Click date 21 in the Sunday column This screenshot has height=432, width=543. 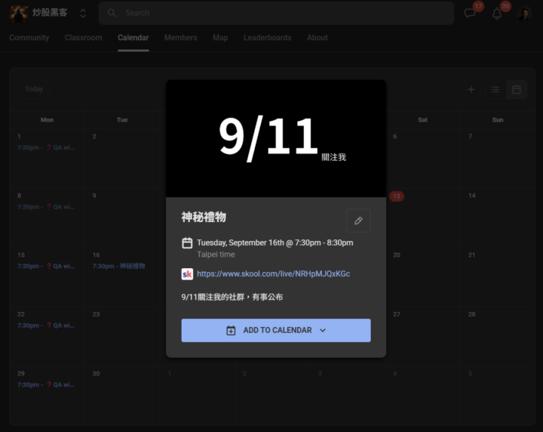pyautogui.click(x=471, y=255)
